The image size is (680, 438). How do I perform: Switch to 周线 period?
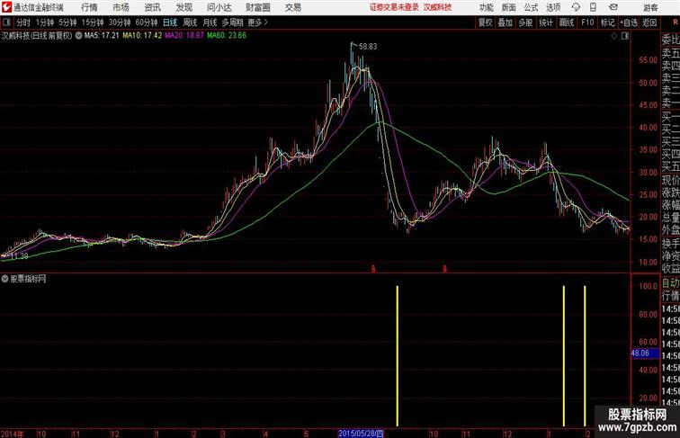[x=190, y=22]
